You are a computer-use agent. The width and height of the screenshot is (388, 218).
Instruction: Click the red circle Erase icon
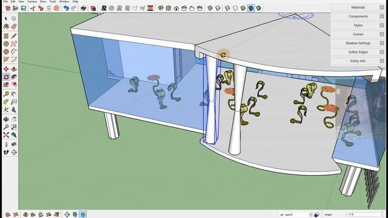[x=56, y=8]
